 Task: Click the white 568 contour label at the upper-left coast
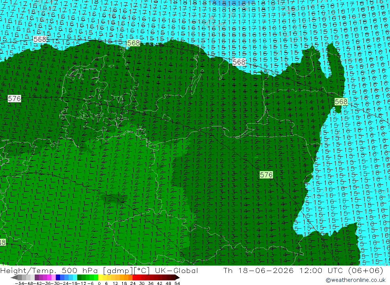click(x=40, y=39)
